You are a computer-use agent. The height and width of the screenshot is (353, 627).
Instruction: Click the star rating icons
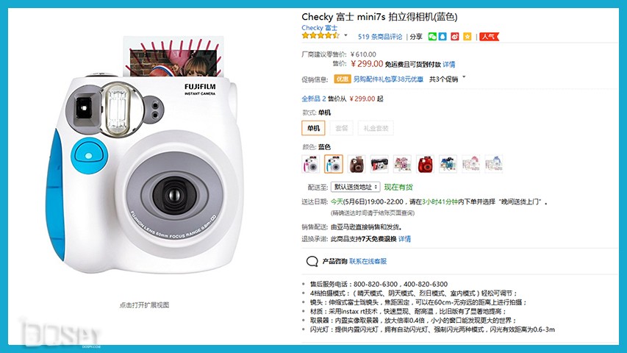320,35
